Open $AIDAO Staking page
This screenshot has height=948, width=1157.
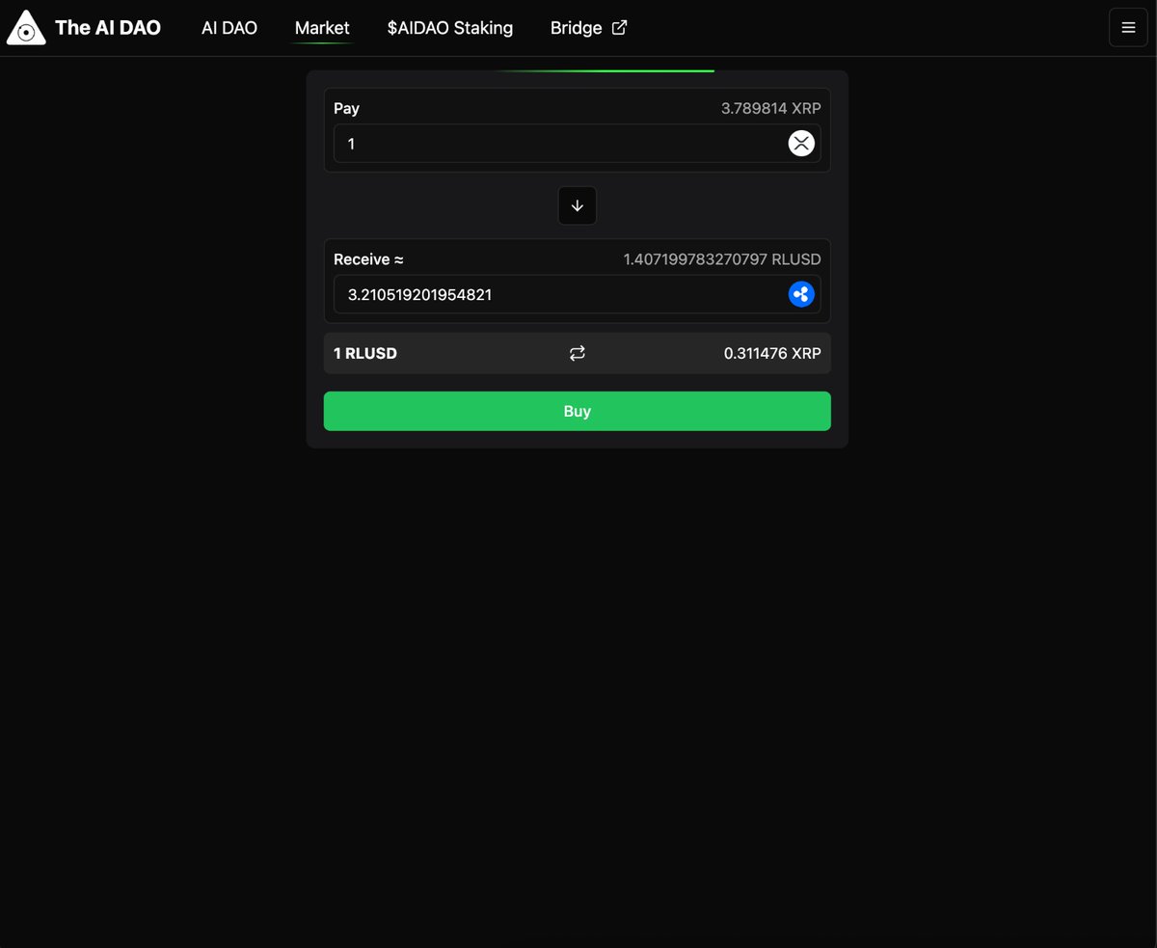[450, 28]
